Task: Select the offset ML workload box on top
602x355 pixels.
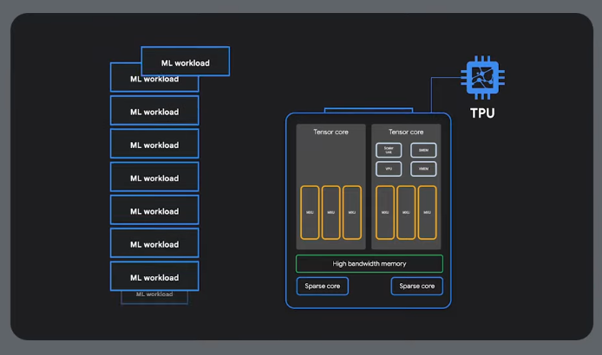Action: (186, 62)
